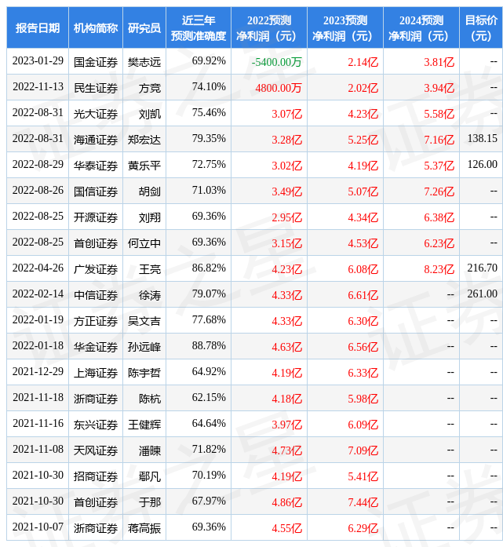Select 国信证券 institution cell
The width and height of the screenshot is (503, 547).
point(96,191)
